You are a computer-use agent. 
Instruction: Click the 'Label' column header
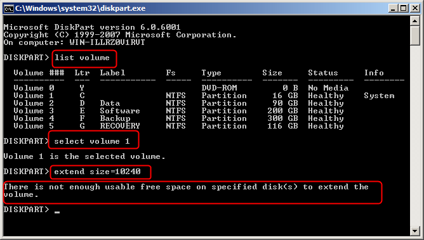pyautogui.click(x=112, y=73)
